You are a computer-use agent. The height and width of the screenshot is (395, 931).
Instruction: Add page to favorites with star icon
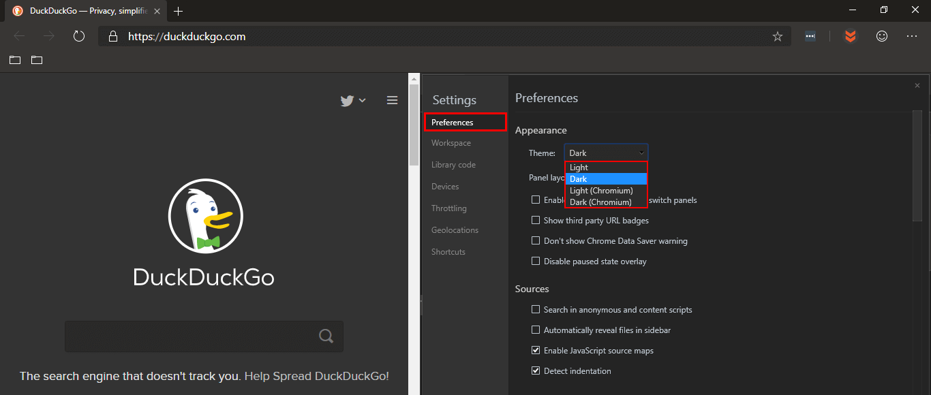[777, 37]
